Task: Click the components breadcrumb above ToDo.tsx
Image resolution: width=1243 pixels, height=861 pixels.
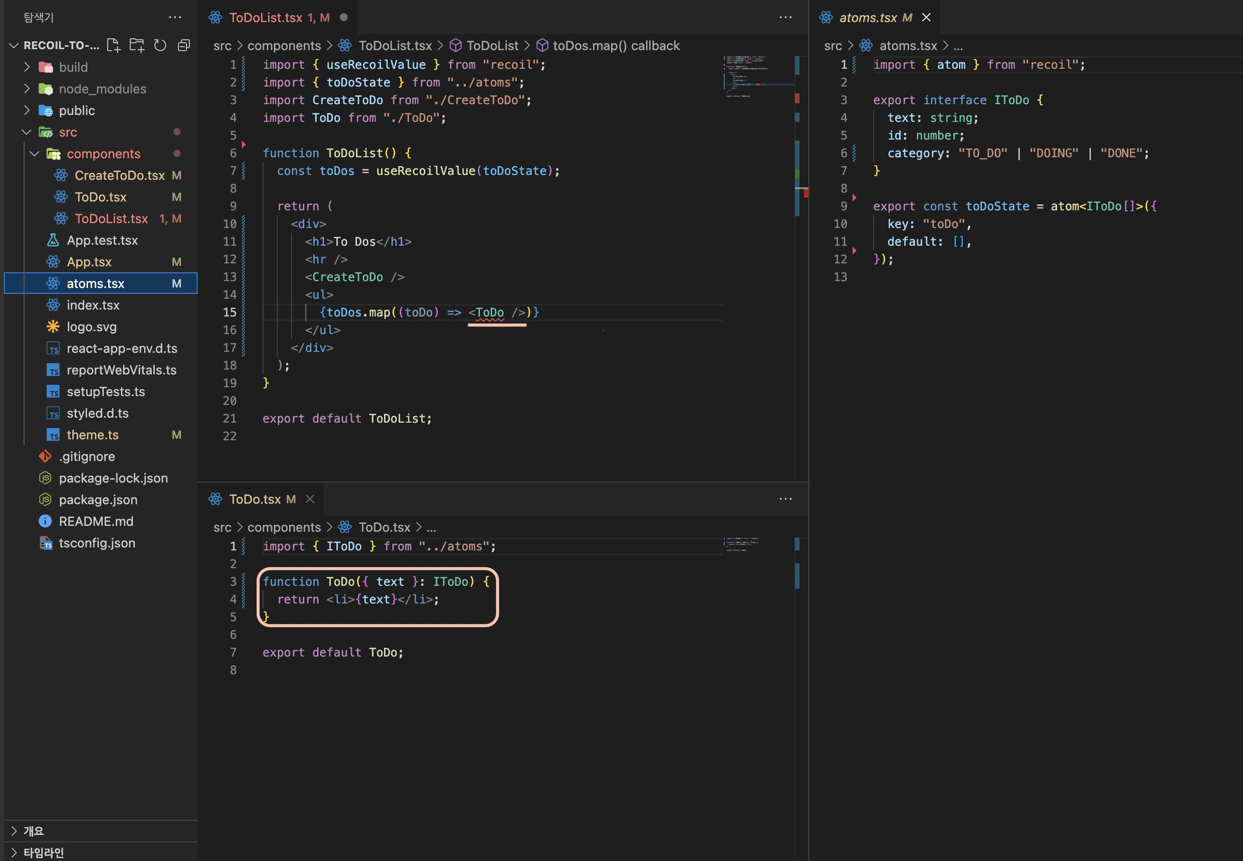Action: [284, 527]
